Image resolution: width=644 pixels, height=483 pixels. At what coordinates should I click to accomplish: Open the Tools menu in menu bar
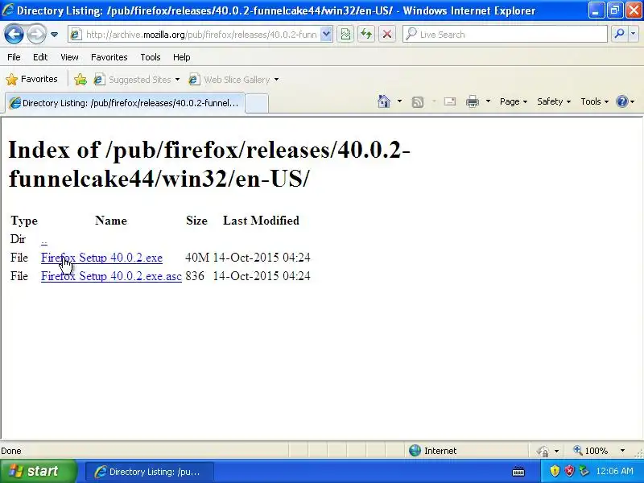pyautogui.click(x=151, y=57)
